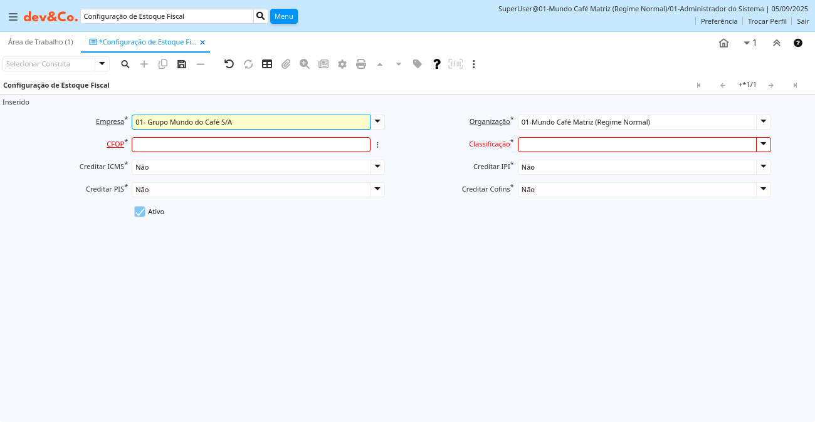
Task: Toggle grid view in the toolbar
Action: pyautogui.click(x=267, y=64)
